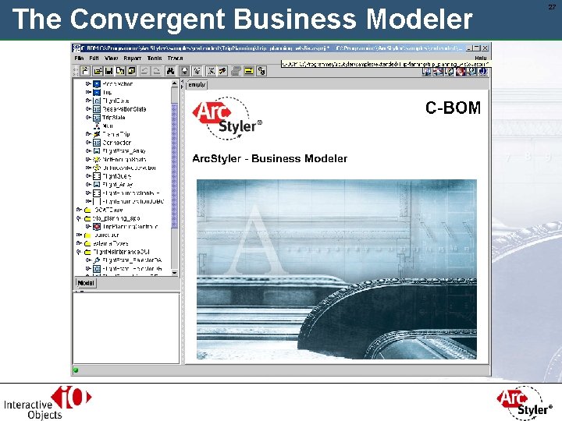
Task: Click the Main hierarchy icon in tree
Action: point(97,126)
